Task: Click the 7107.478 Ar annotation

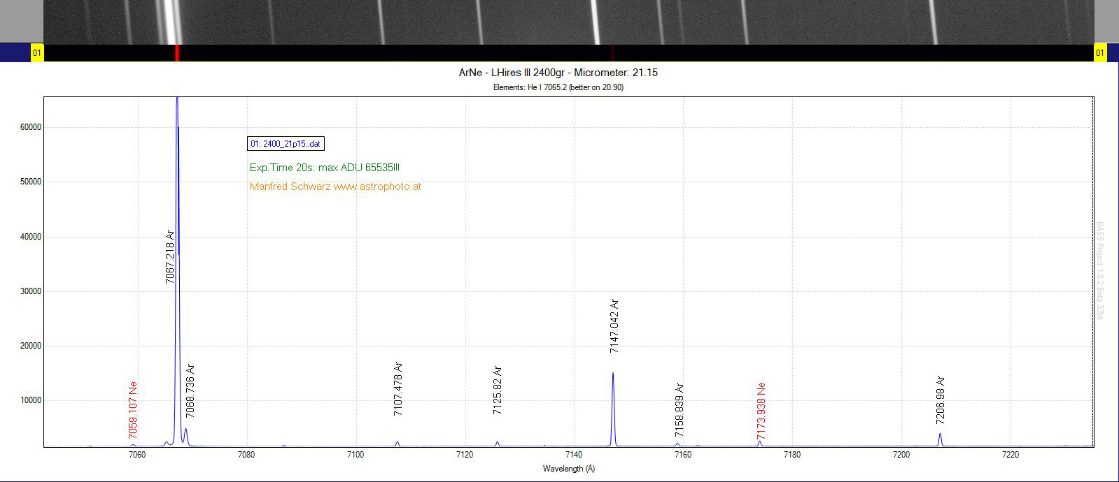Action: (398, 389)
